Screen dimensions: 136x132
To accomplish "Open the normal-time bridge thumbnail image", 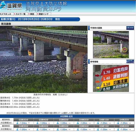I will [111, 44].
